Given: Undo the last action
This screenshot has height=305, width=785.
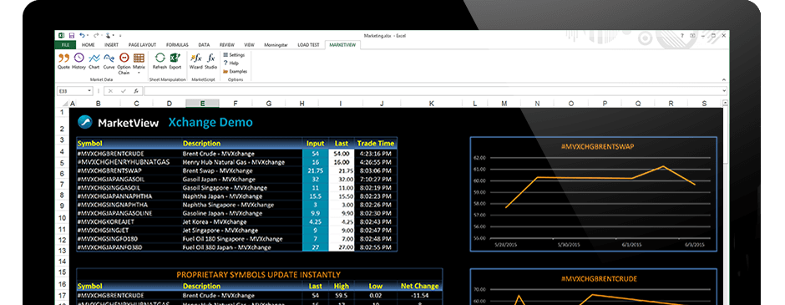Looking at the screenshot, I should pyautogui.click(x=82, y=36).
